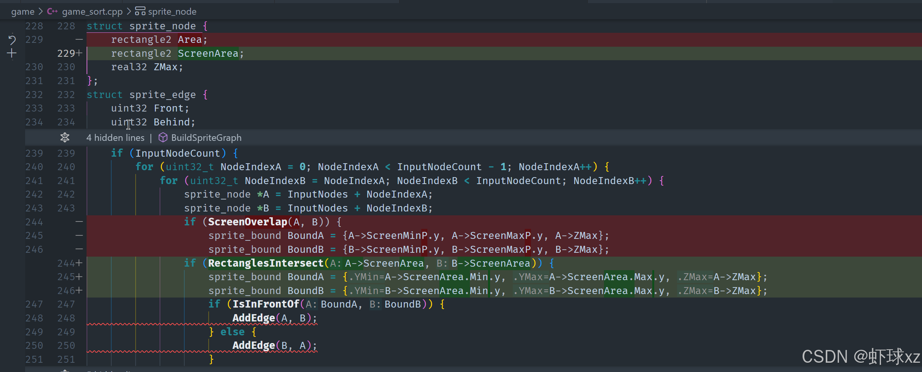
Task: Click the struct icon before sprite_node breadcrumb
Action: 140,11
